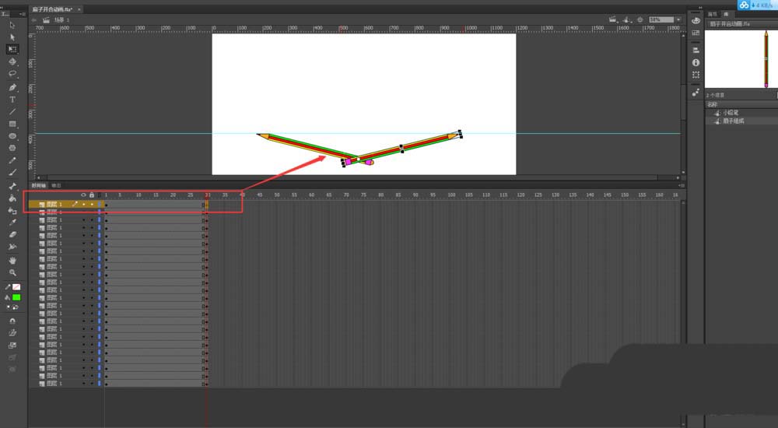Open the timeline panel options menu

tap(682, 185)
